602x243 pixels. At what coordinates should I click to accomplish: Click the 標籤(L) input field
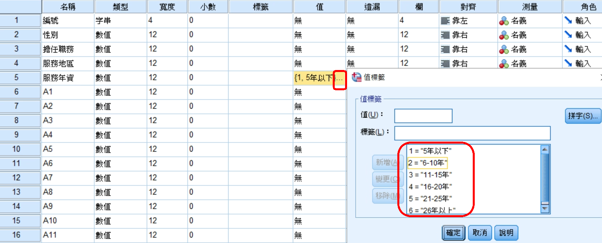[x=472, y=133]
